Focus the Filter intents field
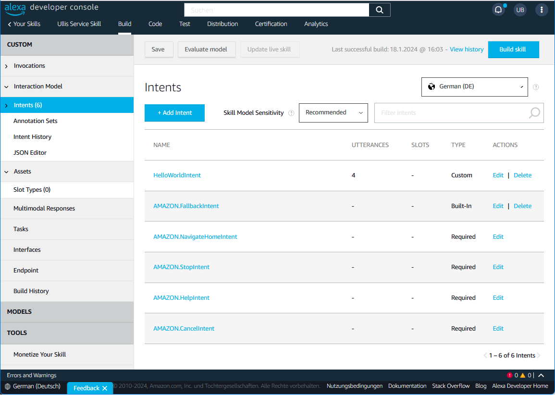The image size is (555, 395). coord(459,113)
